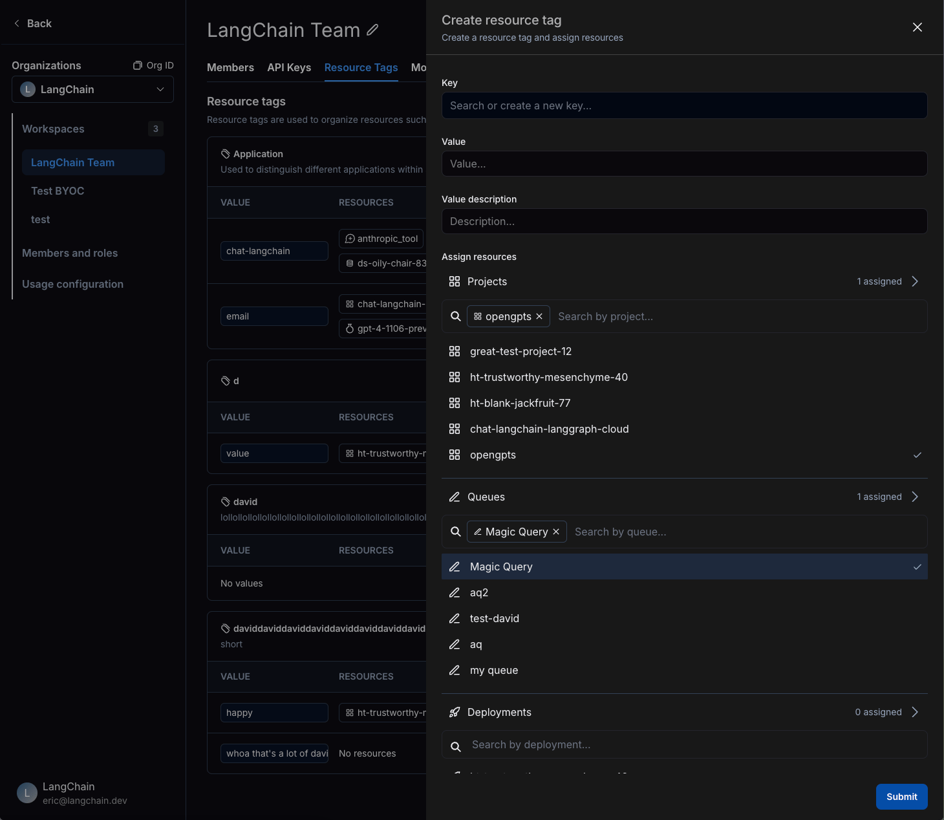Click the ds-oily-chair resource chip
944x820 pixels.
[x=383, y=263]
